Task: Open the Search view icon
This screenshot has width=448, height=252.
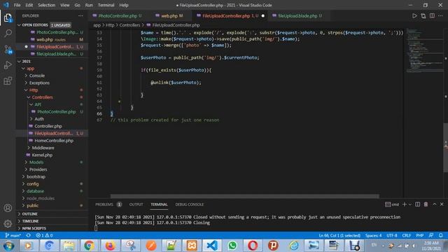Action: 8,34
